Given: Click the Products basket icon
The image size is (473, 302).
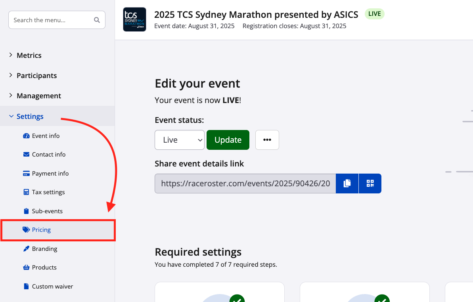Looking at the screenshot, I should [27, 268].
